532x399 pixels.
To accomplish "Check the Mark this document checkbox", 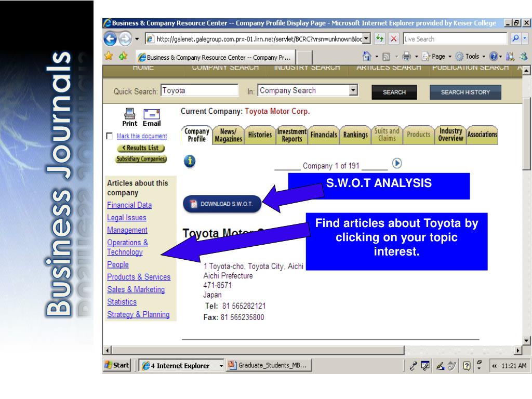I will click(x=109, y=136).
